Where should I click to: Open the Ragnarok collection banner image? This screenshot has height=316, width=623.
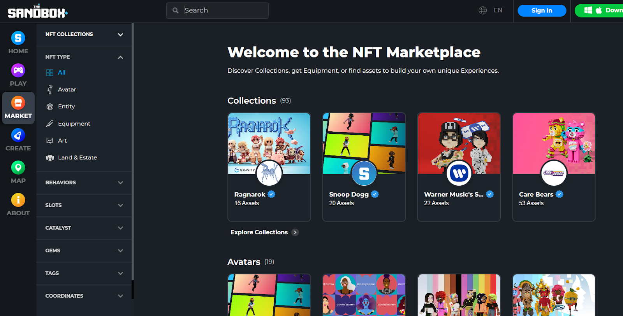(x=269, y=143)
